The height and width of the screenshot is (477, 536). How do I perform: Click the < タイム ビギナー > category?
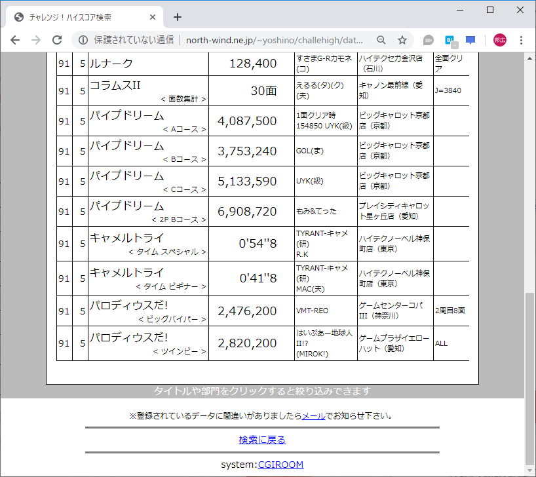(171, 286)
